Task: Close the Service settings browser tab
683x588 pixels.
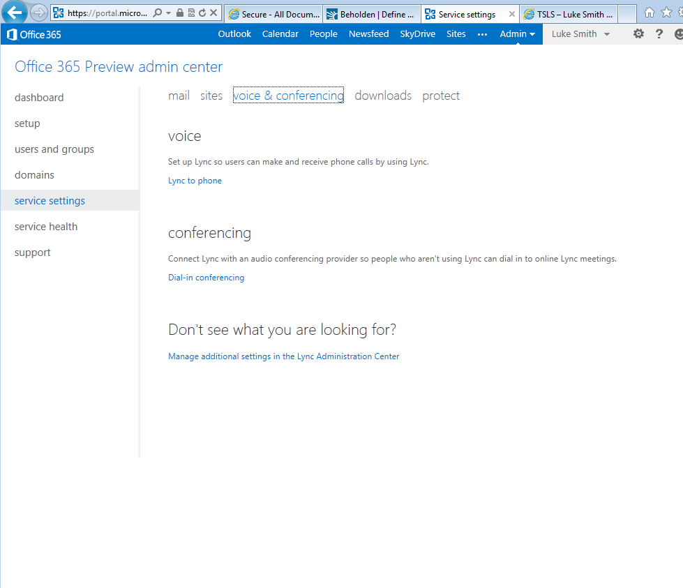Action: point(512,14)
